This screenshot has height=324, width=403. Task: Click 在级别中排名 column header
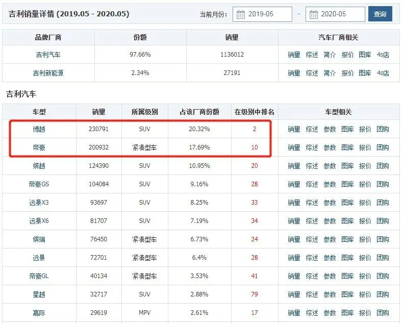click(x=255, y=112)
